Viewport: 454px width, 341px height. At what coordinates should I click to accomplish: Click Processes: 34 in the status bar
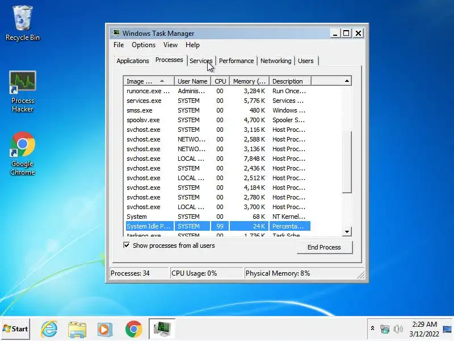coord(139,273)
